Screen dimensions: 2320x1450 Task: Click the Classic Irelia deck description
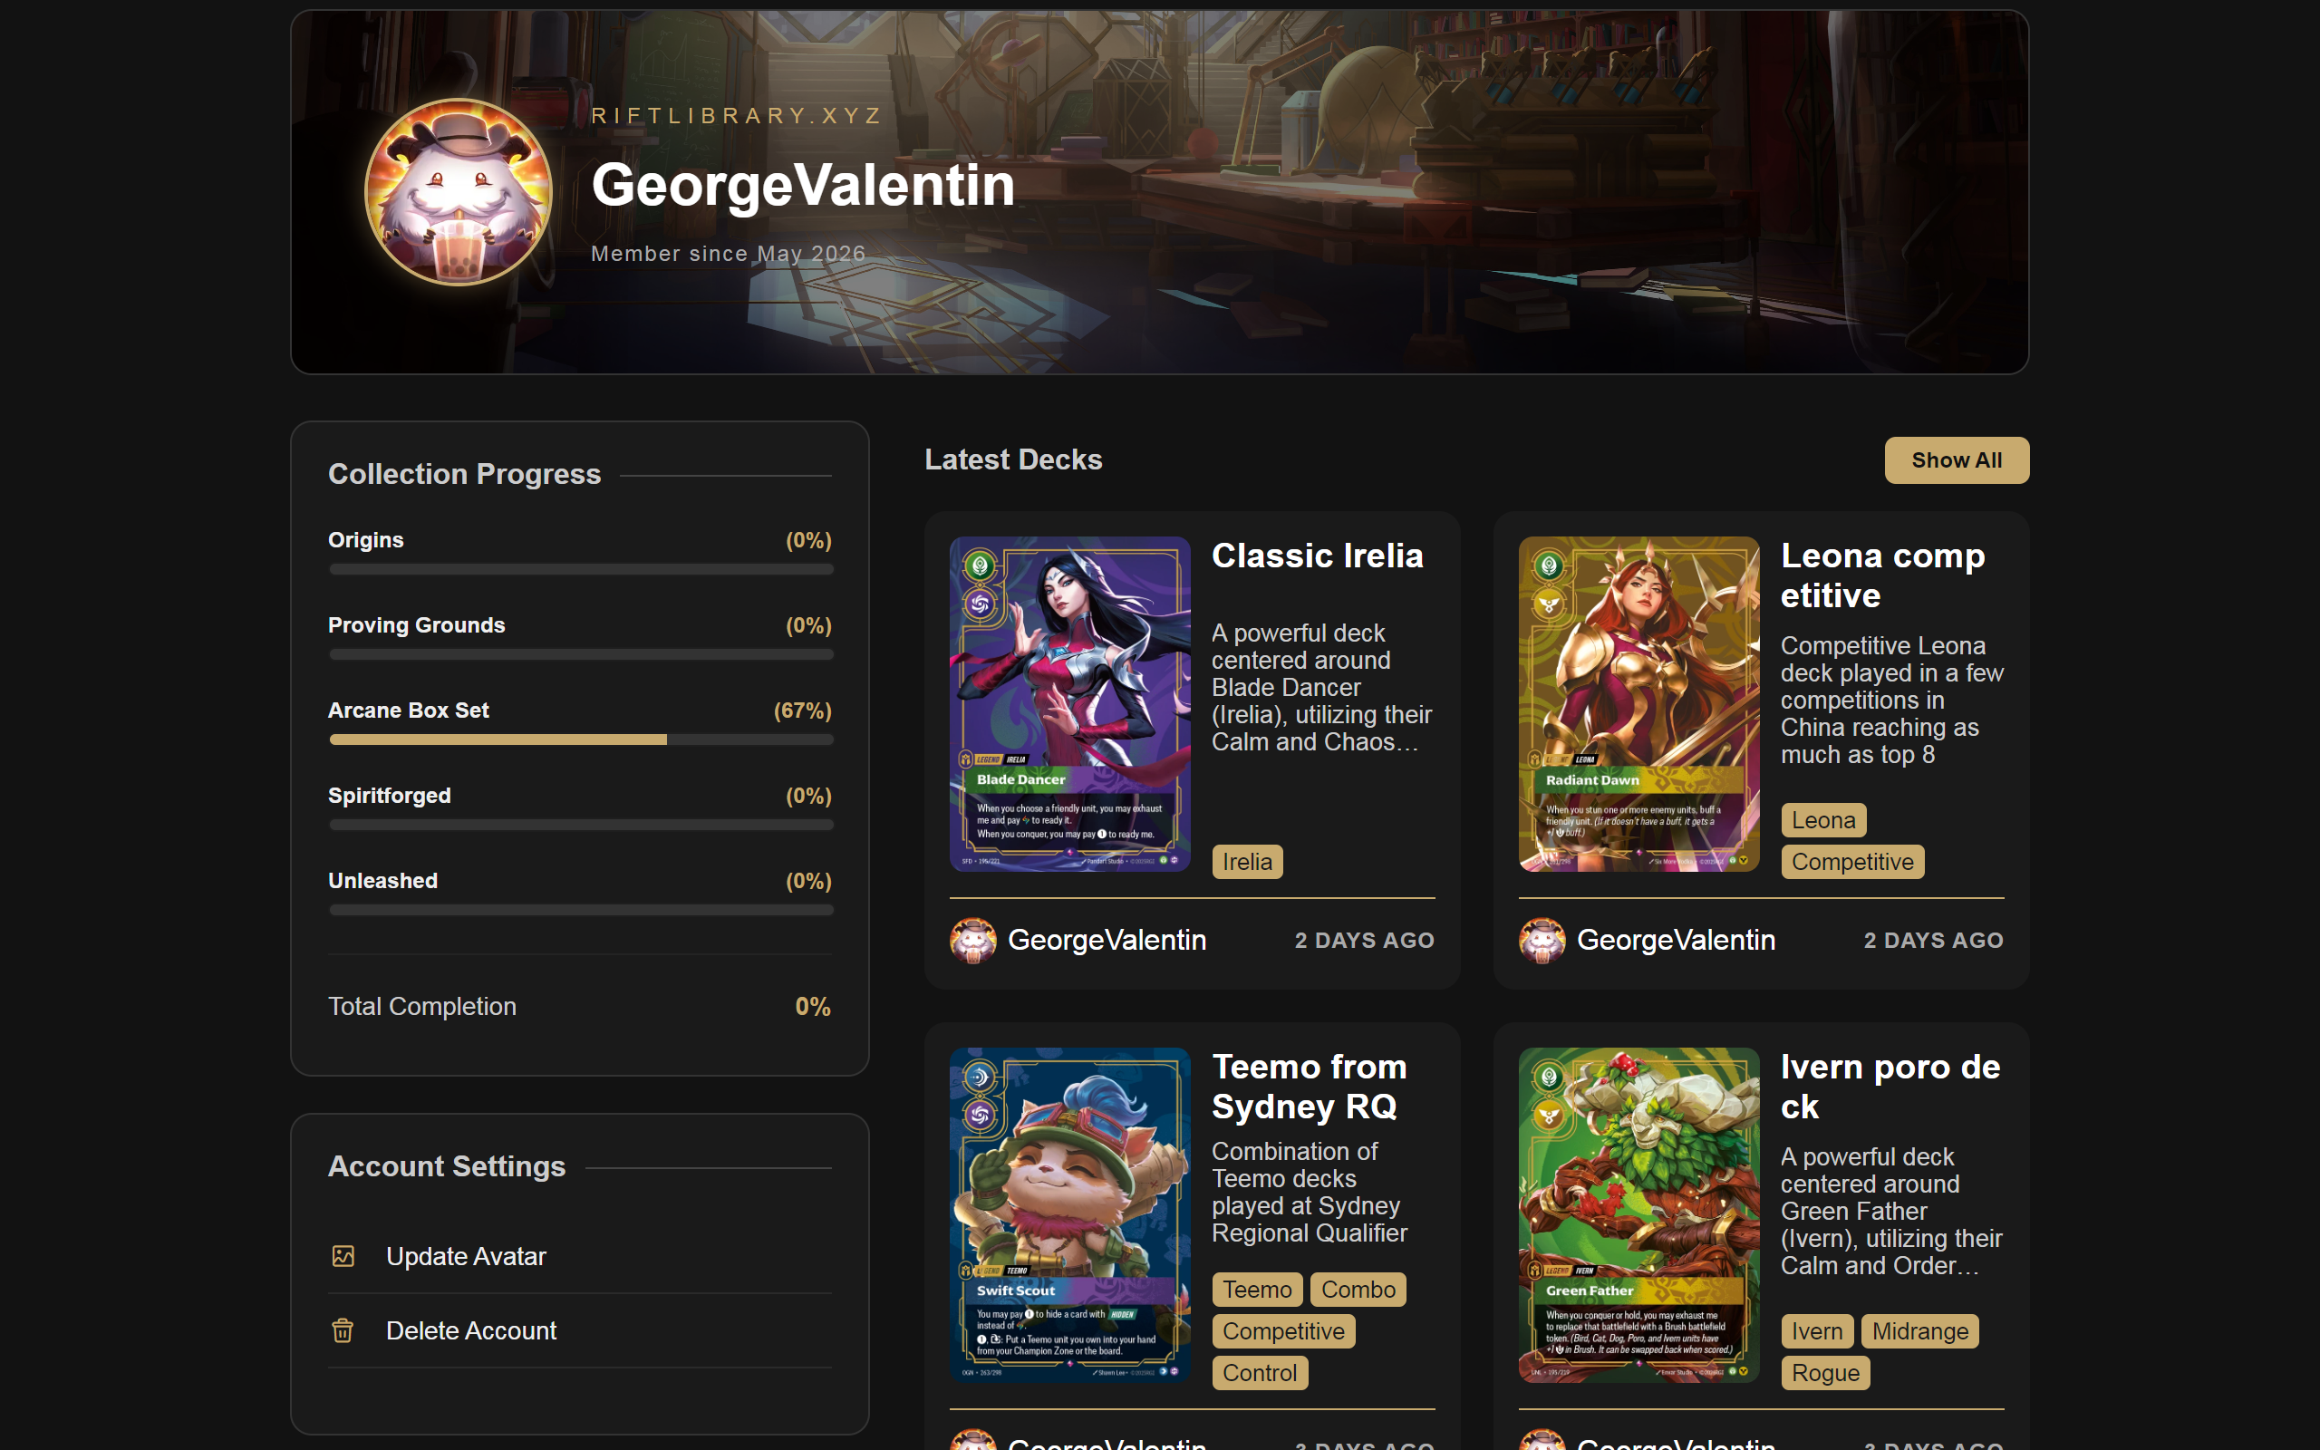1322,688
